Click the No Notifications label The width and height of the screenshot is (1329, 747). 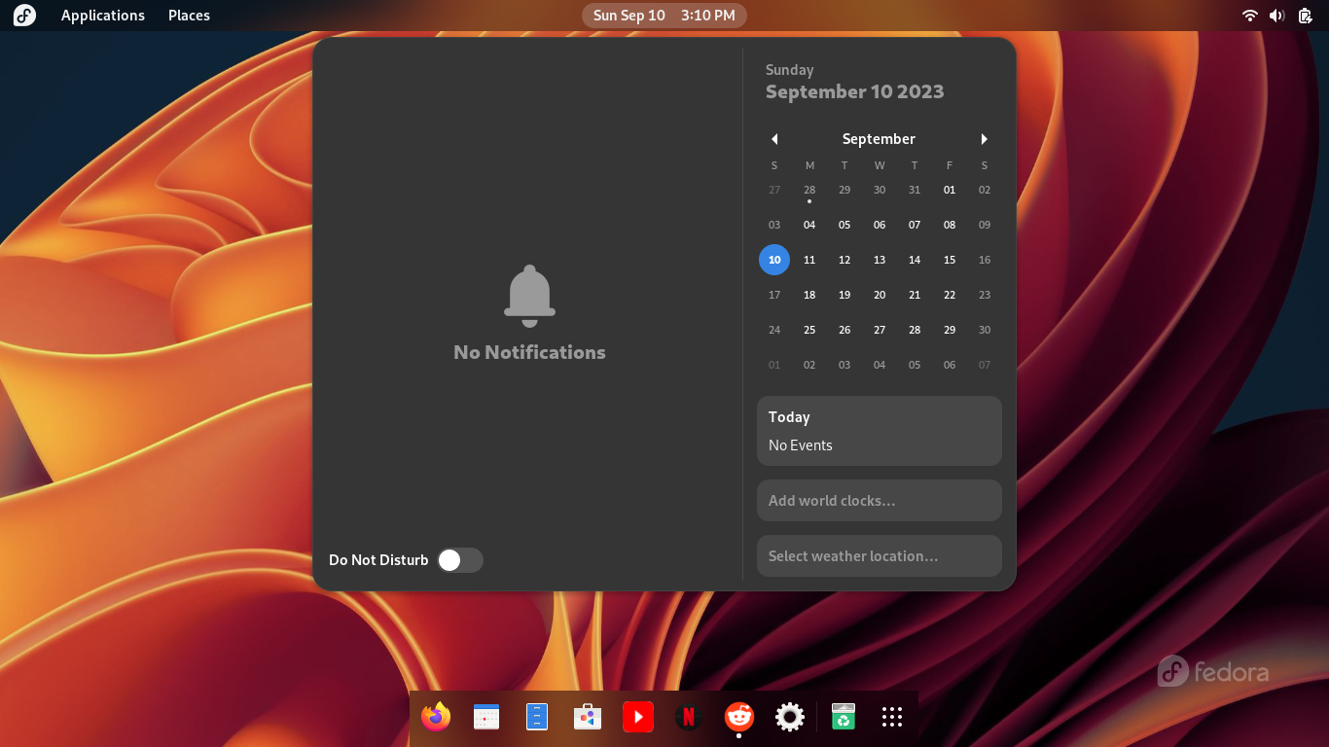pos(529,352)
